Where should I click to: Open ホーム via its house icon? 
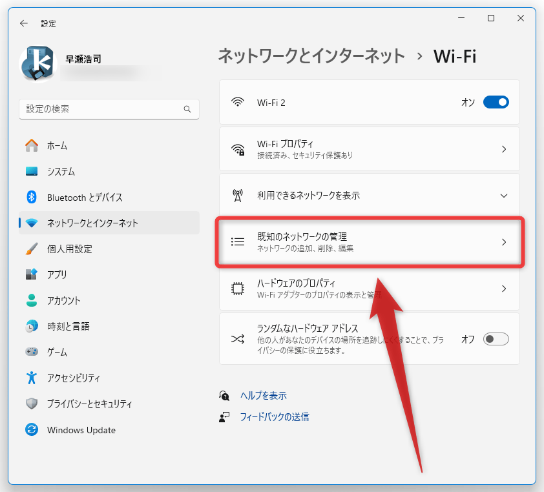(x=32, y=145)
